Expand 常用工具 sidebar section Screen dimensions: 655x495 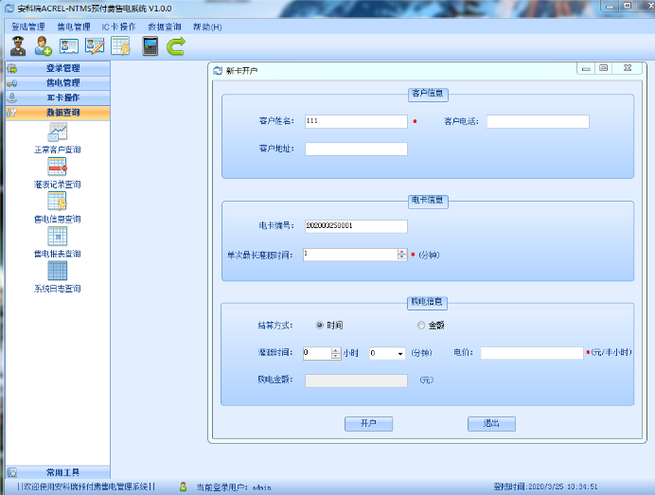pyautogui.click(x=58, y=472)
